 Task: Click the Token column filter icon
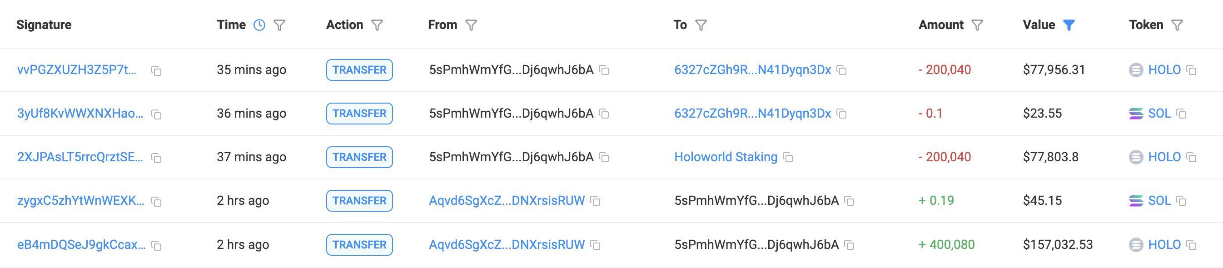[x=1177, y=25]
